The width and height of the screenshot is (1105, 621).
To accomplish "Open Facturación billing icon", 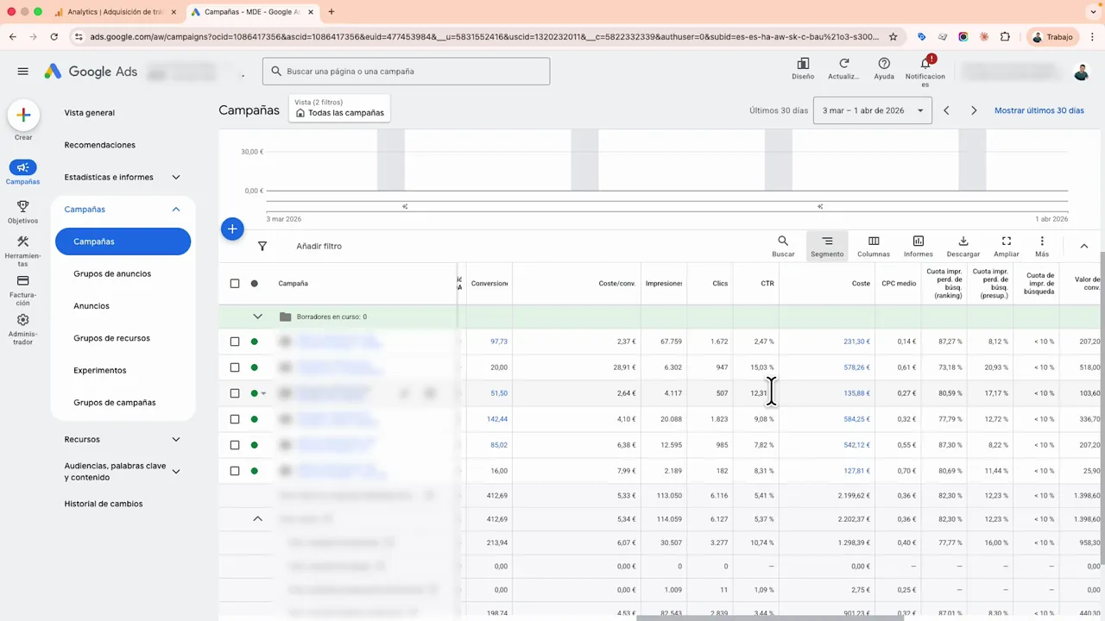I will 23,281.
